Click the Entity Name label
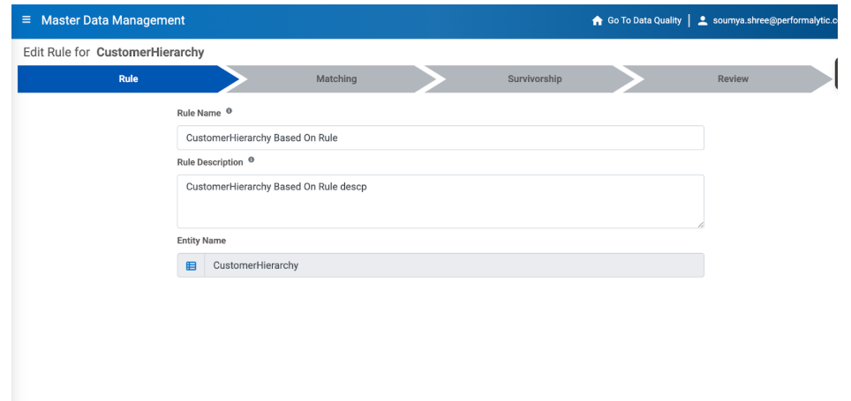 [x=201, y=241]
